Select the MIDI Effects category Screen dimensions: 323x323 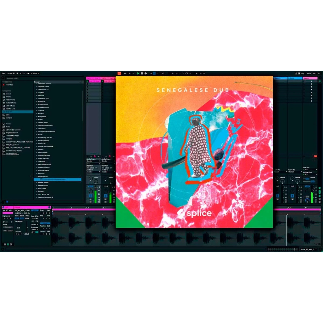point(10,106)
